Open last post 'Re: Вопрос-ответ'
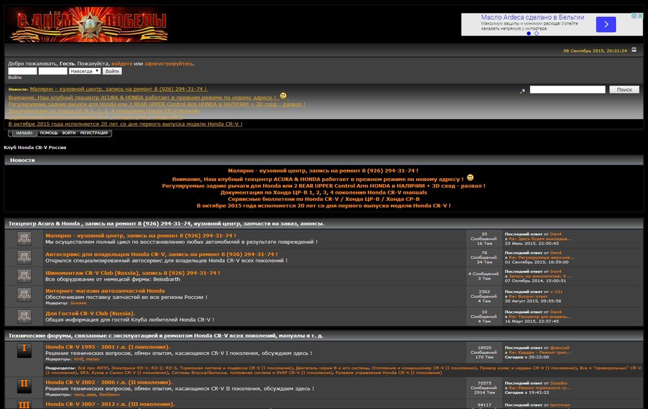This screenshot has height=409, width=648. 528,296
